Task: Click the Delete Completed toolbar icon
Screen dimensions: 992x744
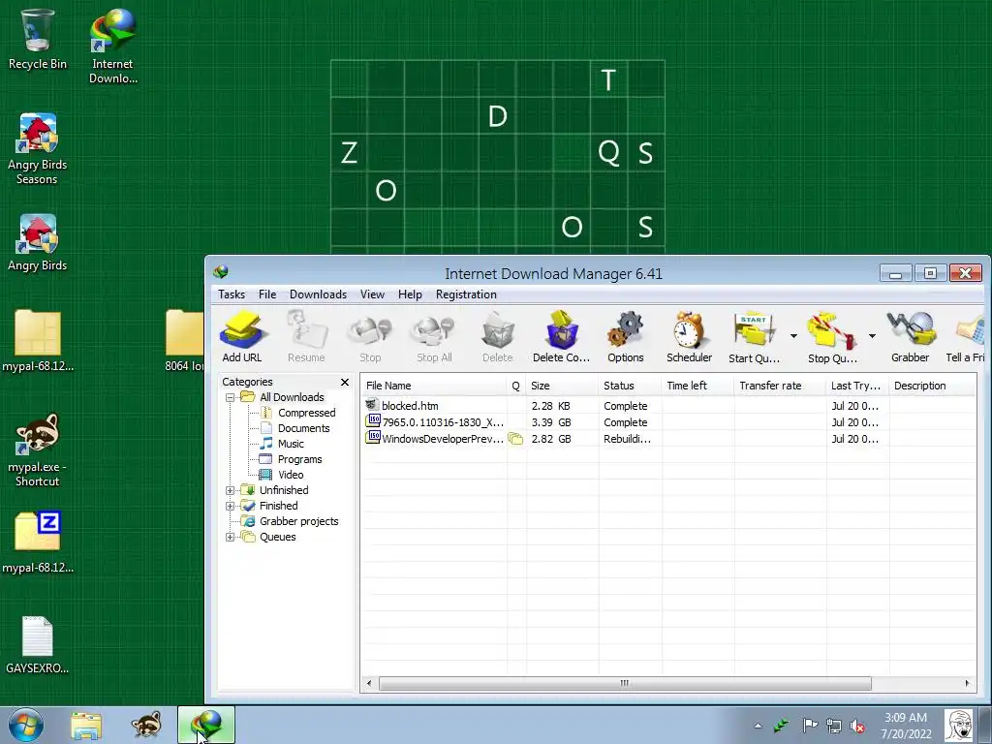Action: [561, 336]
